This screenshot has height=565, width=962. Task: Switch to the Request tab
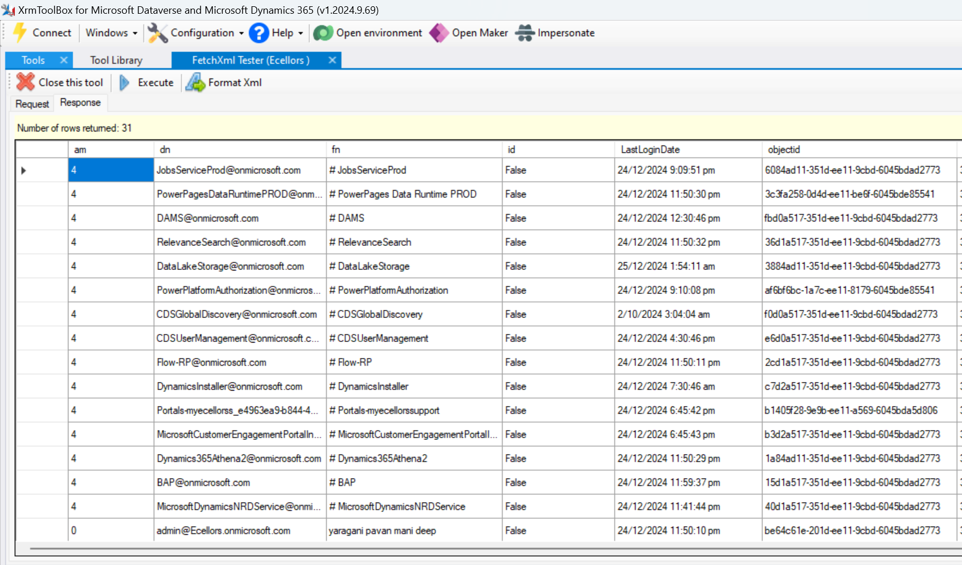tap(32, 104)
